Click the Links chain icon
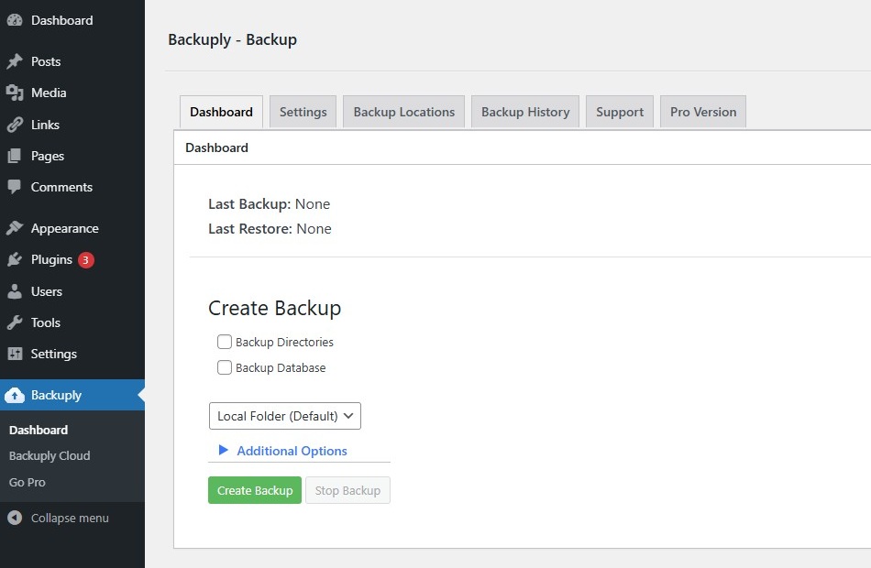 pos(15,125)
